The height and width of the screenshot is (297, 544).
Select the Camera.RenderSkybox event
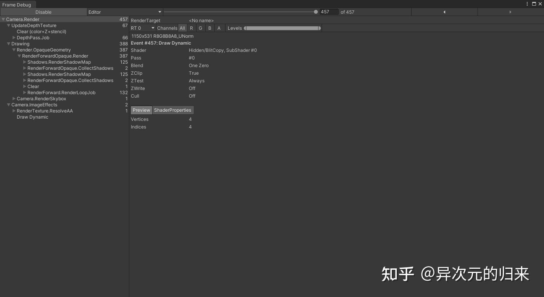[41, 98]
